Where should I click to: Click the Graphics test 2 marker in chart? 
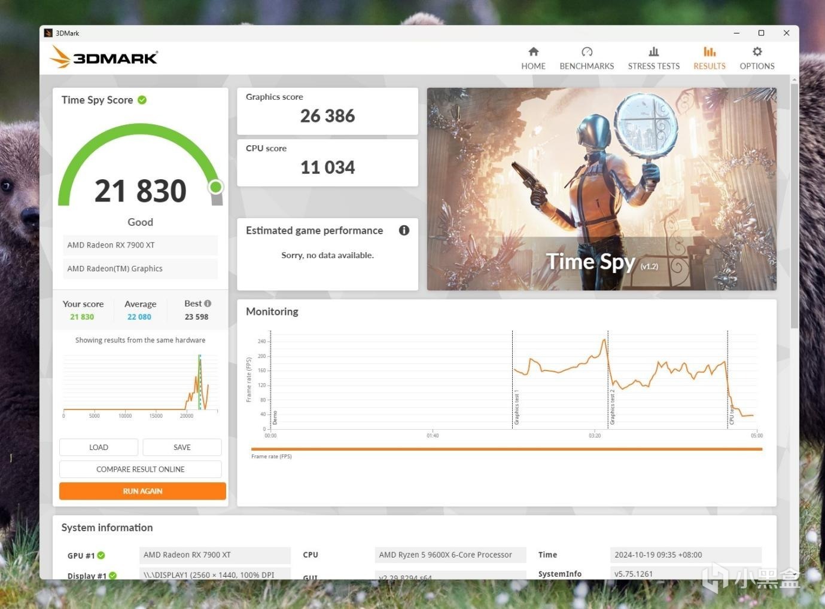(612, 407)
